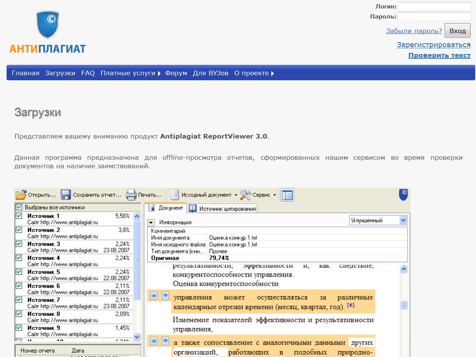Open the Улучшенный dropdown
This screenshot has height=357, width=476.
403,220
